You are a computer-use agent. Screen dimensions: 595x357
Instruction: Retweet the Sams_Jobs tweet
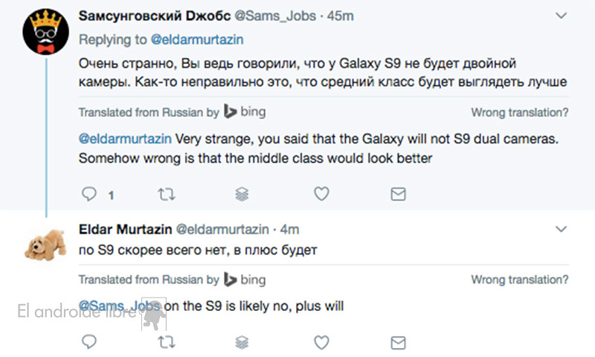click(x=167, y=195)
